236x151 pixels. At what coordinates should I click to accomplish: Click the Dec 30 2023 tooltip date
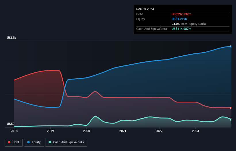pos(145,9)
